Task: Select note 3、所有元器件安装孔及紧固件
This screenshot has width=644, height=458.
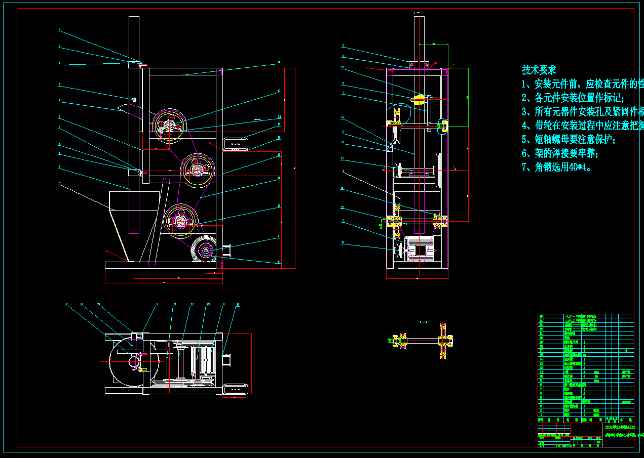Action: (x=583, y=111)
